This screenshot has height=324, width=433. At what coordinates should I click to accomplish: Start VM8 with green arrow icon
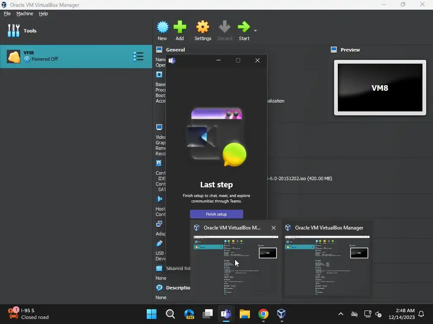[244, 27]
